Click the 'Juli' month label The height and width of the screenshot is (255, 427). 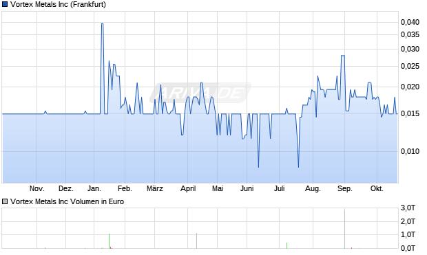(x=279, y=188)
